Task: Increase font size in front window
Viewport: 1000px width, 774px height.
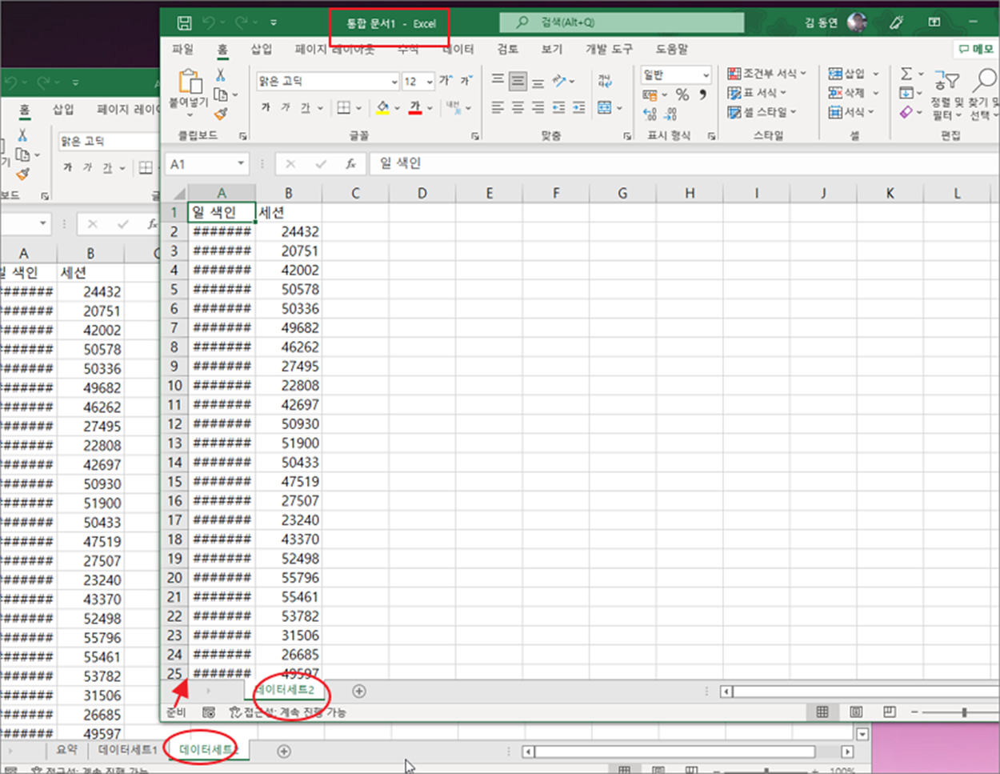Action: (x=446, y=81)
